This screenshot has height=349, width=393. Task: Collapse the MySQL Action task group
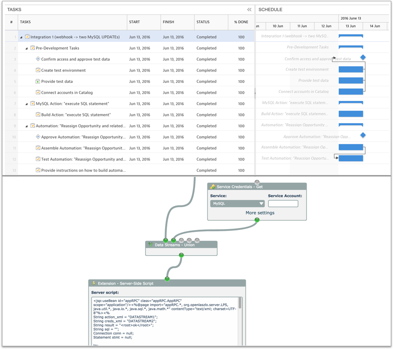pyautogui.click(x=27, y=104)
